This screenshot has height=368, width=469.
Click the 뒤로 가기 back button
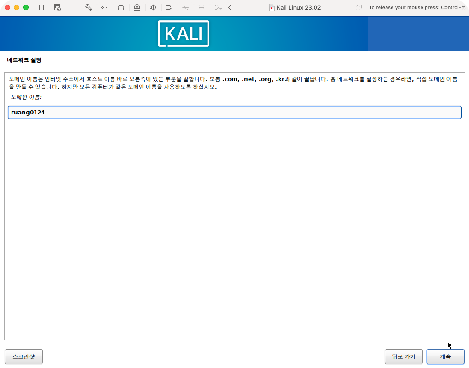404,356
